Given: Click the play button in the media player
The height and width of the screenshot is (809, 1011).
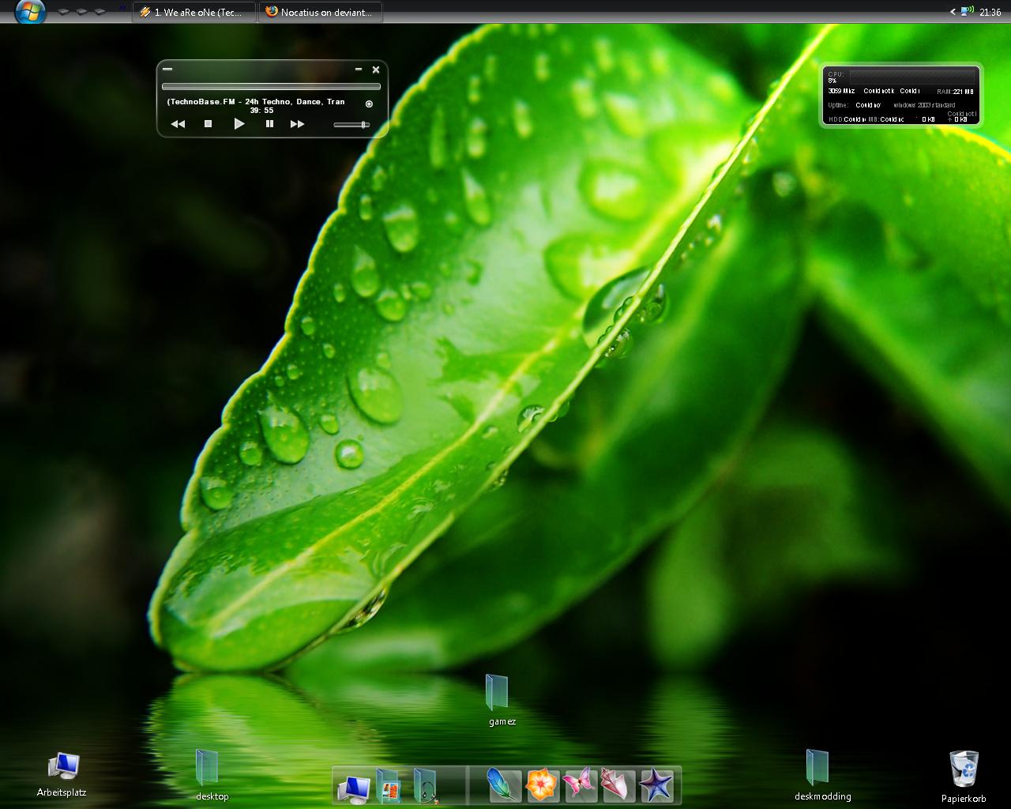Looking at the screenshot, I should tap(239, 124).
